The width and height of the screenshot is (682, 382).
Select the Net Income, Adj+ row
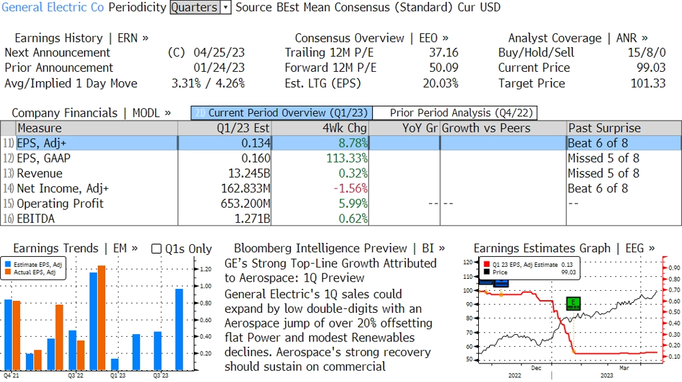point(341,188)
